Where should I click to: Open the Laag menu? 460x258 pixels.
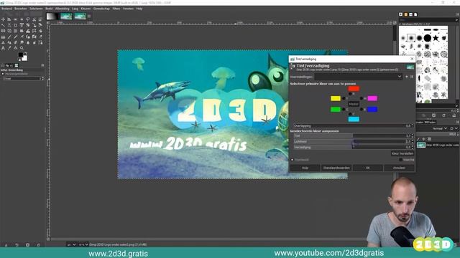tap(75, 9)
